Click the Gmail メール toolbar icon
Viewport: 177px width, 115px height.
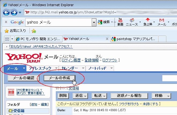(x=161, y=21)
